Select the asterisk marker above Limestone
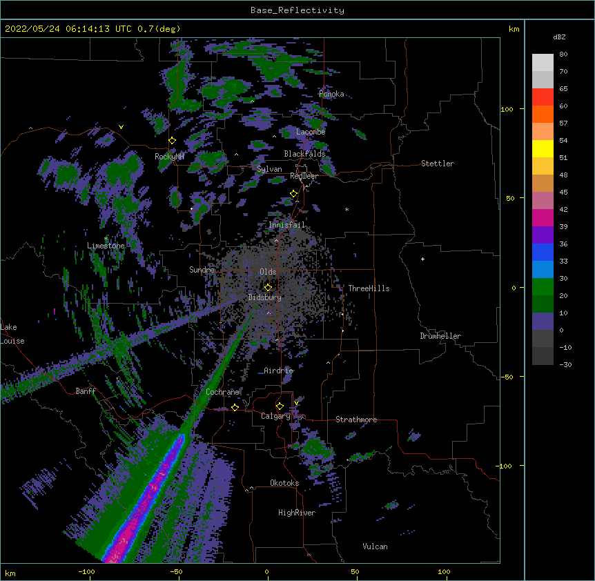The image size is (595, 581). (106, 239)
